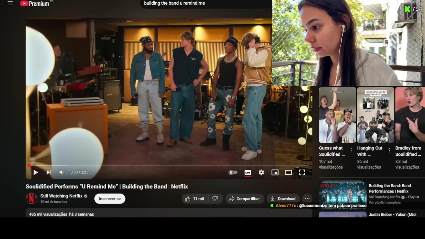425x239 pixels.
Task: Switch to theater mode
Action: [288, 172]
